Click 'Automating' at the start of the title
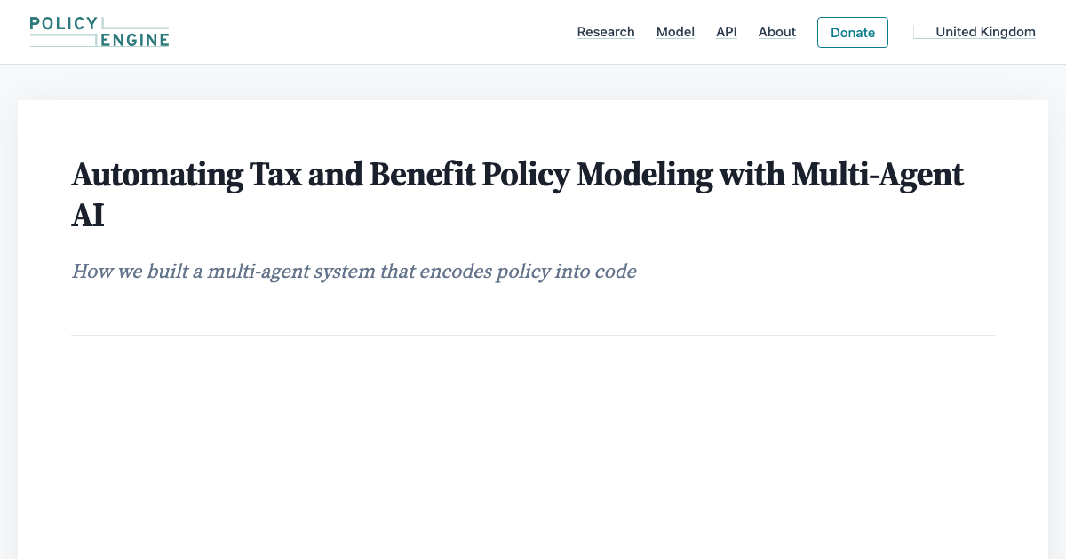This screenshot has height=559, width=1066. 142,176
